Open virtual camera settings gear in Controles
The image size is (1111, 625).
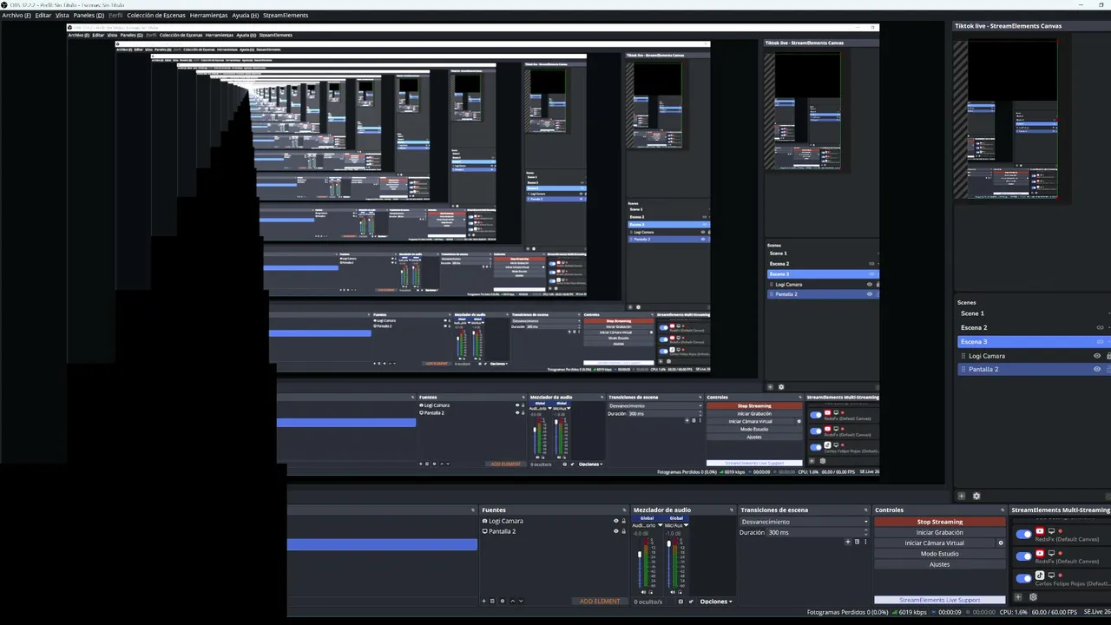tap(1001, 543)
